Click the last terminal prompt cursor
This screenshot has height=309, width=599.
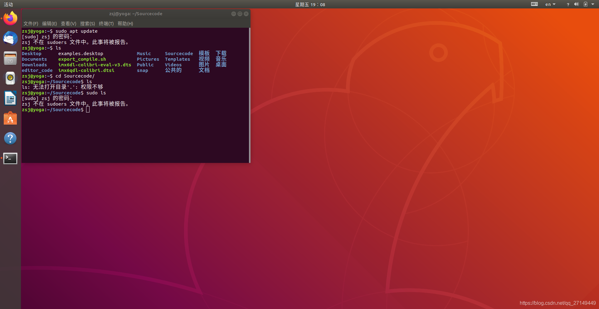tap(88, 110)
